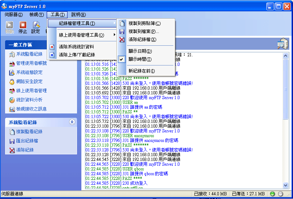Open 管理使用者帳號 link
Screen dimensions: 293x199
tap(32, 64)
